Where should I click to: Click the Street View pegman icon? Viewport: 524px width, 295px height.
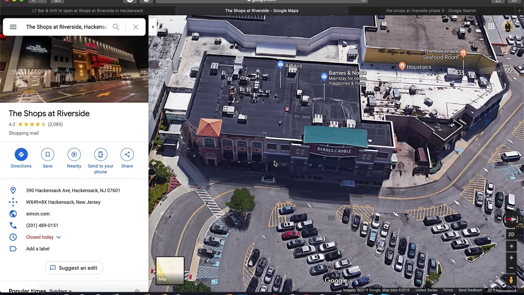coord(511,280)
